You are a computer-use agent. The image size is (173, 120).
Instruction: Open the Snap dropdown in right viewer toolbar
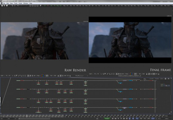coord(127,74)
